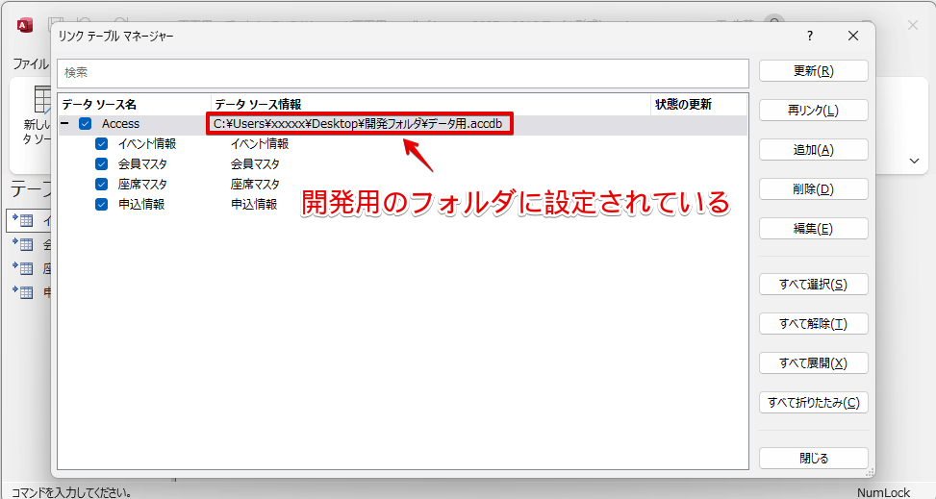Click the 更新 button
936x499 pixels.
tap(813, 71)
